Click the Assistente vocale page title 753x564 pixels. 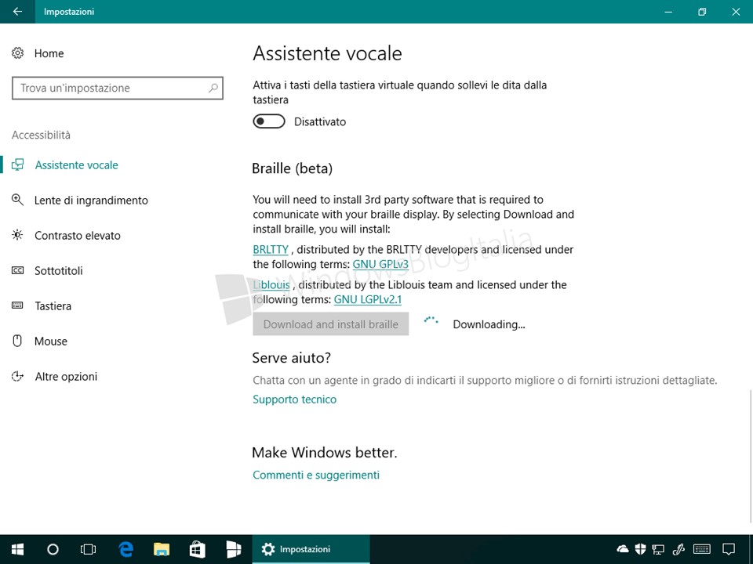click(328, 53)
